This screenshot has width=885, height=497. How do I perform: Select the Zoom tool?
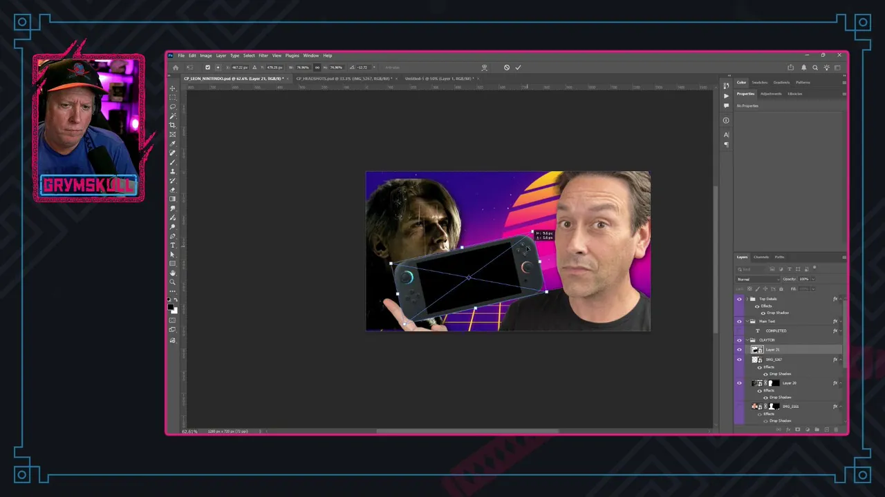tap(171, 282)
